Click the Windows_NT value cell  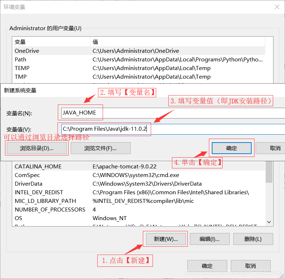109,218
